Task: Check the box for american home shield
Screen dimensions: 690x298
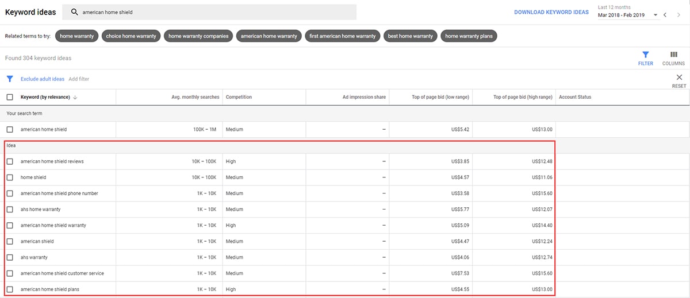Action: (10, 129)
